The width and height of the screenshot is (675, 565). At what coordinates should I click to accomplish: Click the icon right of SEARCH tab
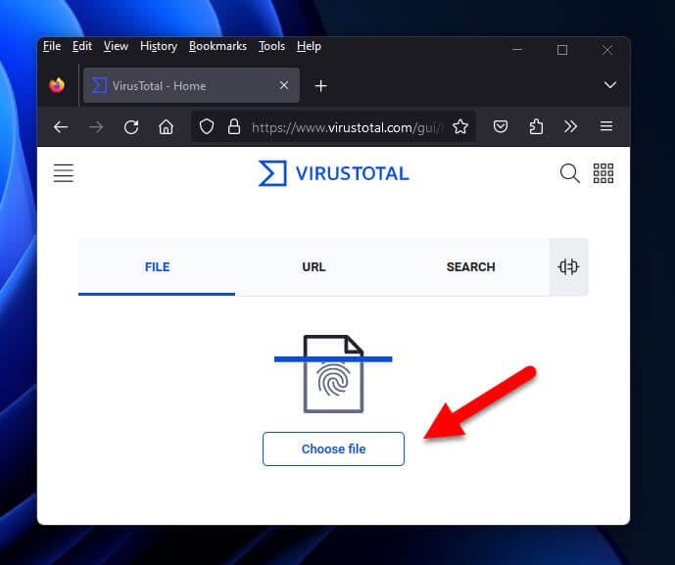click(568, 266)
